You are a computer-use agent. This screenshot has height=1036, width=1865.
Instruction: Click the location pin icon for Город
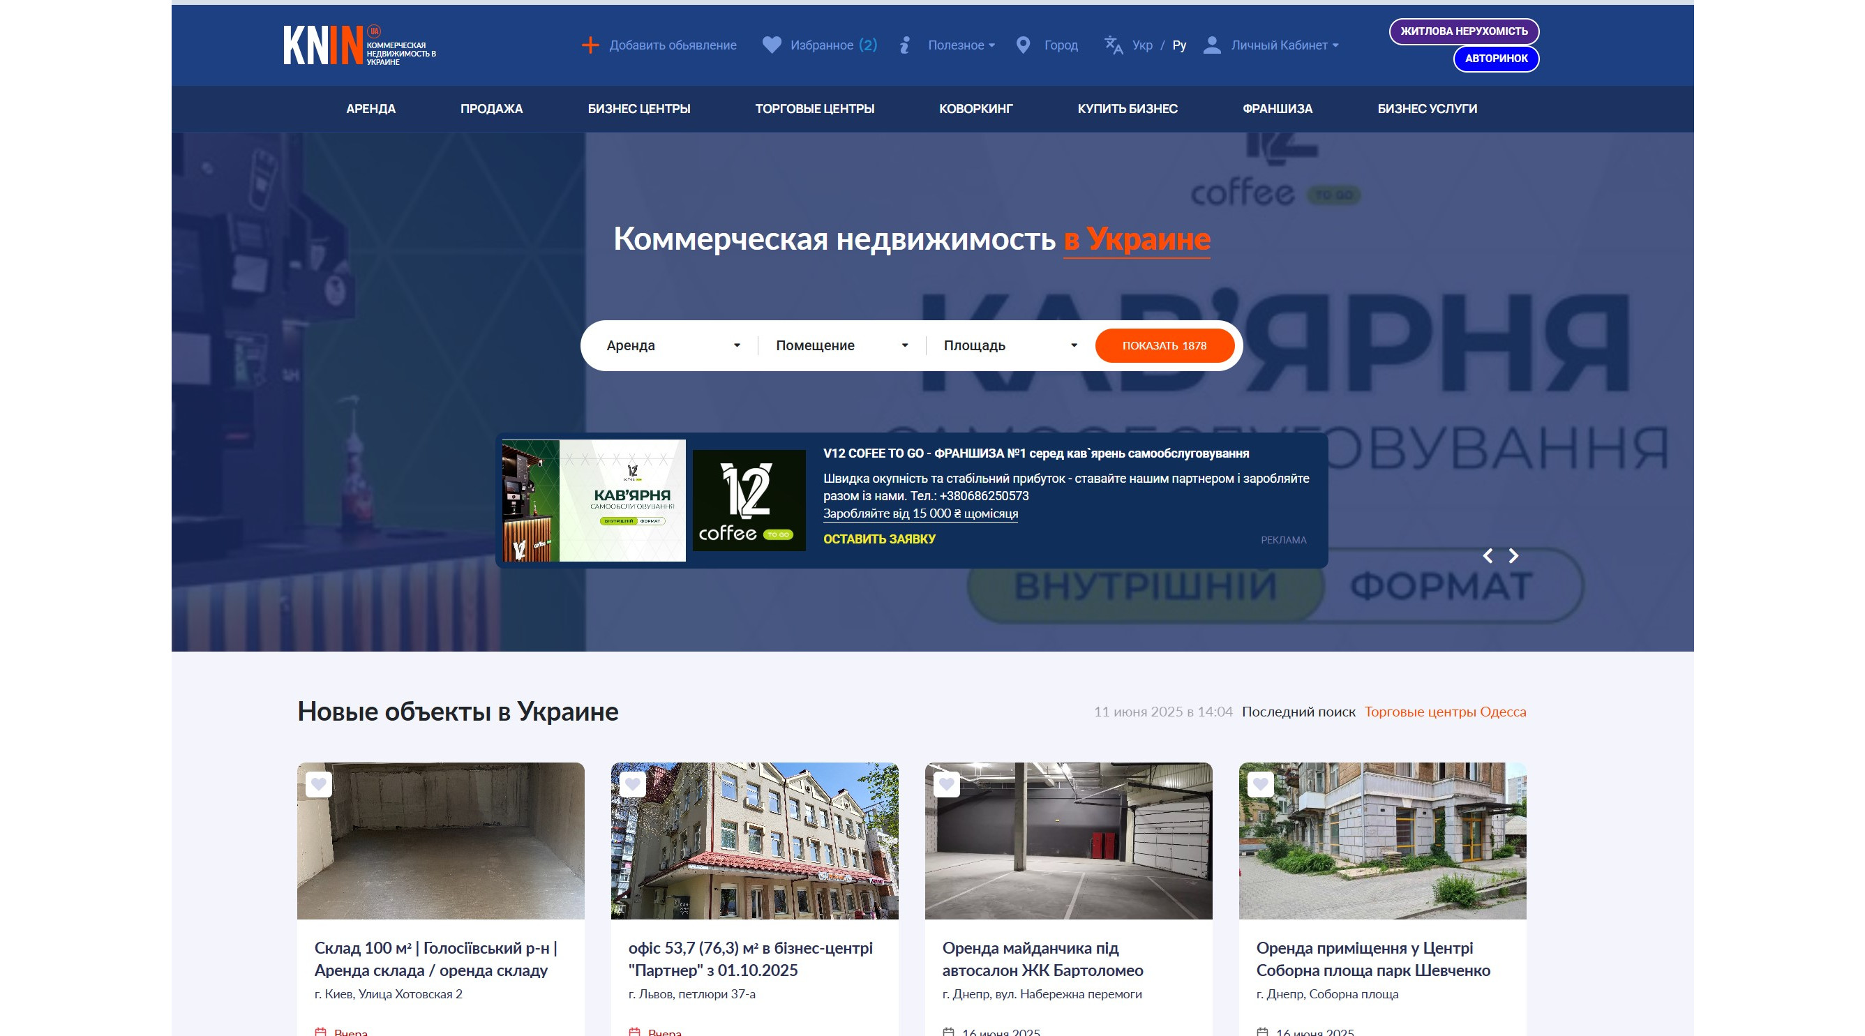1023,45
